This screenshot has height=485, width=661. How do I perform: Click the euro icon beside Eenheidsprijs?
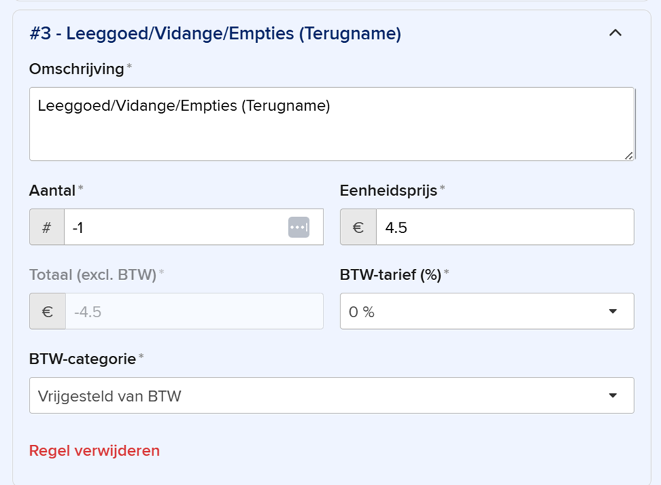358,227
